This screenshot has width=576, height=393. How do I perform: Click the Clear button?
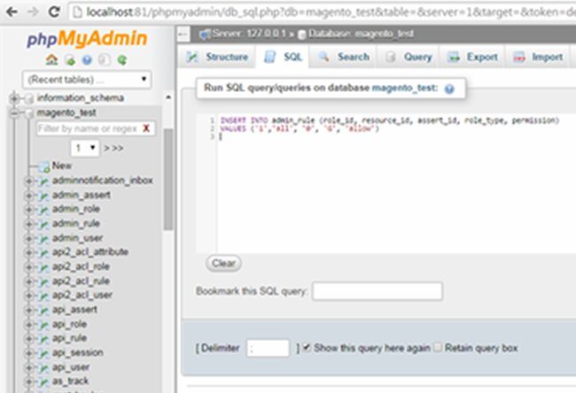click(x=223, y=264)
